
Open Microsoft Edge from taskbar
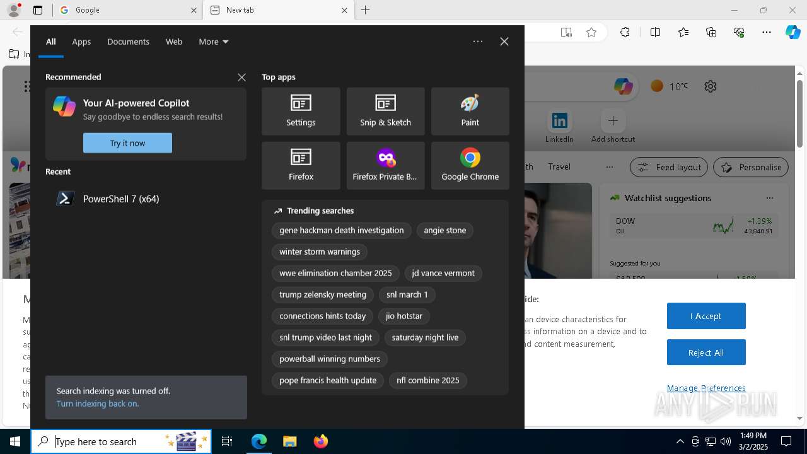[259, 441]
